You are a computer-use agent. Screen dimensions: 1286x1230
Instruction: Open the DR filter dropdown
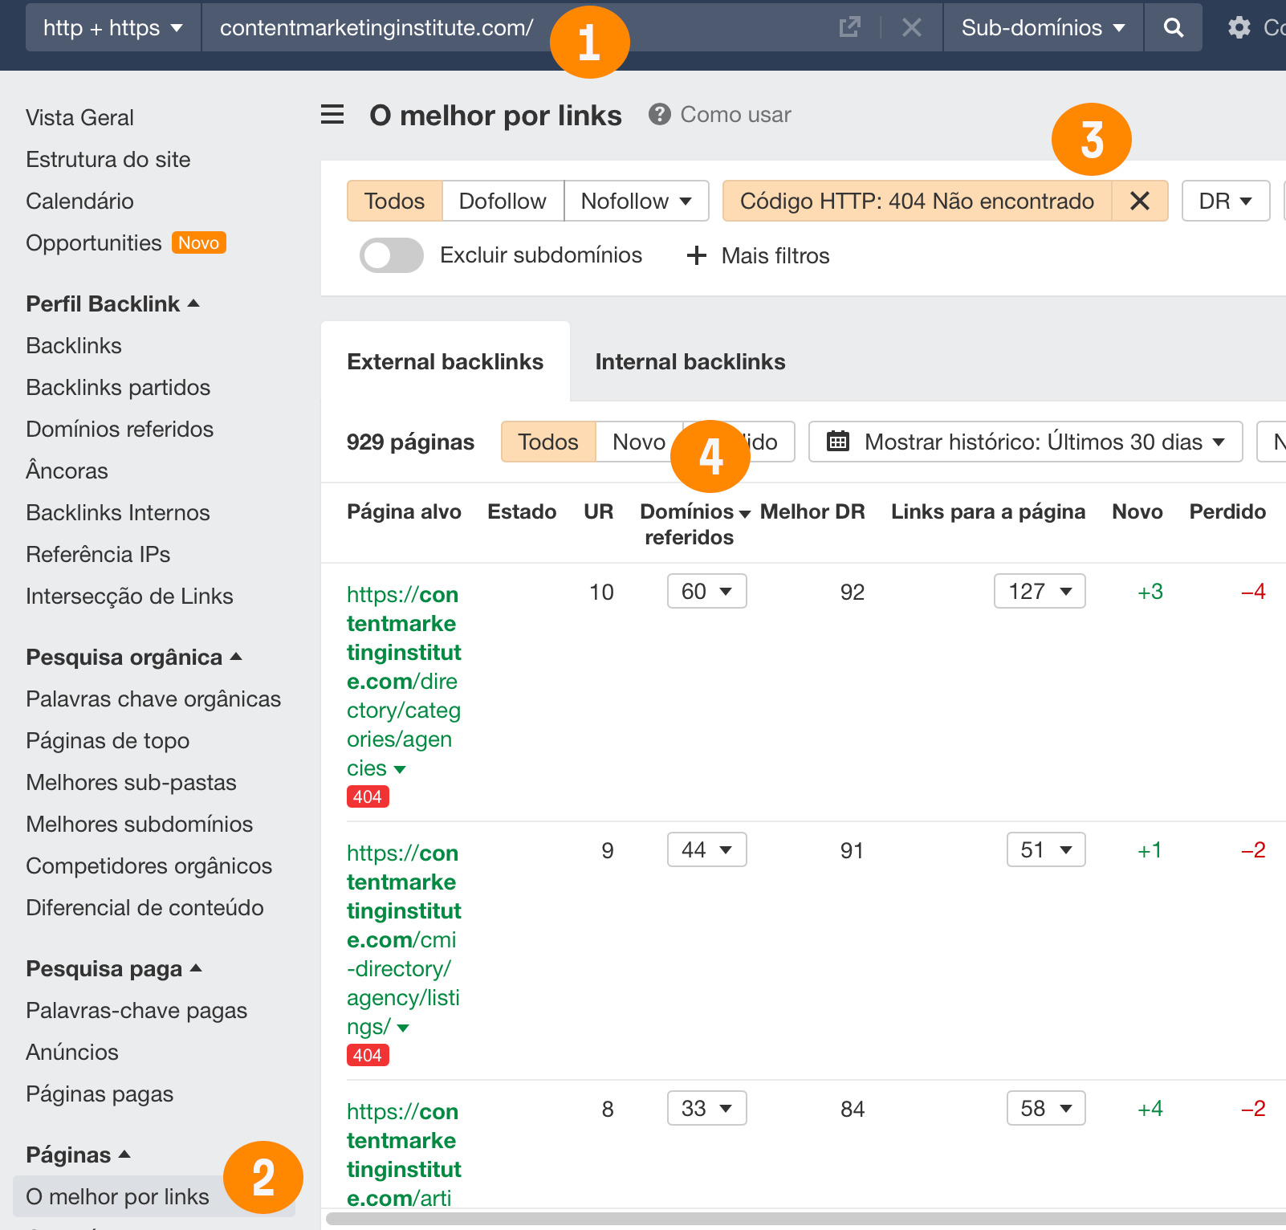(1225, 201)
